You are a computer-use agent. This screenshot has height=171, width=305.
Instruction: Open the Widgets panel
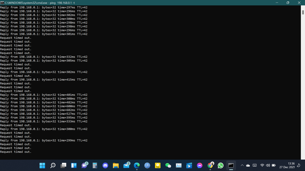coord(74,166)
